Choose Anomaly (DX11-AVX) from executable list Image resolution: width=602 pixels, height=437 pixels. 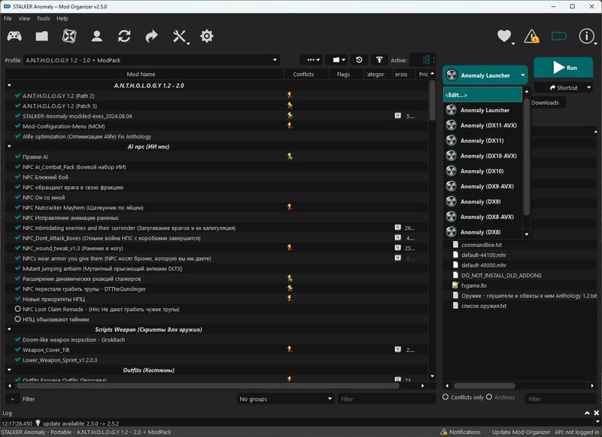[x=482, y=125]
